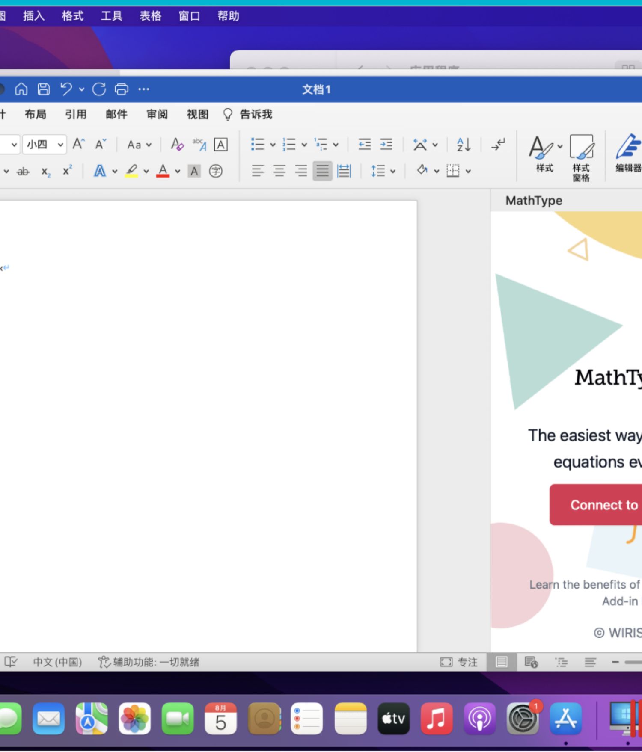This screenshot has width=642, height=752.
Task: Open the Music app in the Dock
Action: click(x=436, y=718)
